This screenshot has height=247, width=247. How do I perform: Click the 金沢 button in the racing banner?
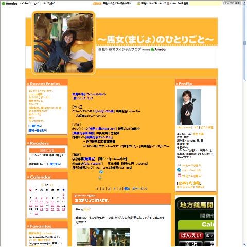click(191, 244)
